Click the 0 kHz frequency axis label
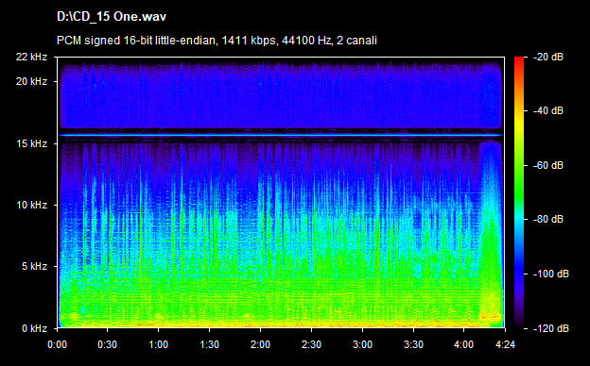 [34, 328]
